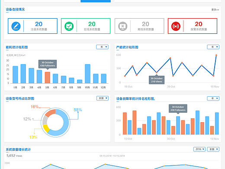This screenshot has height=169, width=225.
Task: Click the 3月 bar in energy chart
Action: (31, 76)
